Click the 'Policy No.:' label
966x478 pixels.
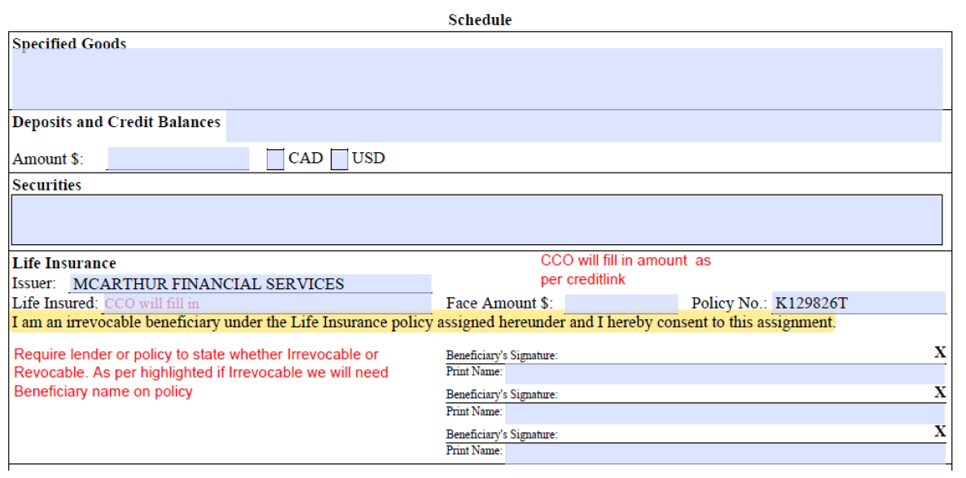[730, 303]
